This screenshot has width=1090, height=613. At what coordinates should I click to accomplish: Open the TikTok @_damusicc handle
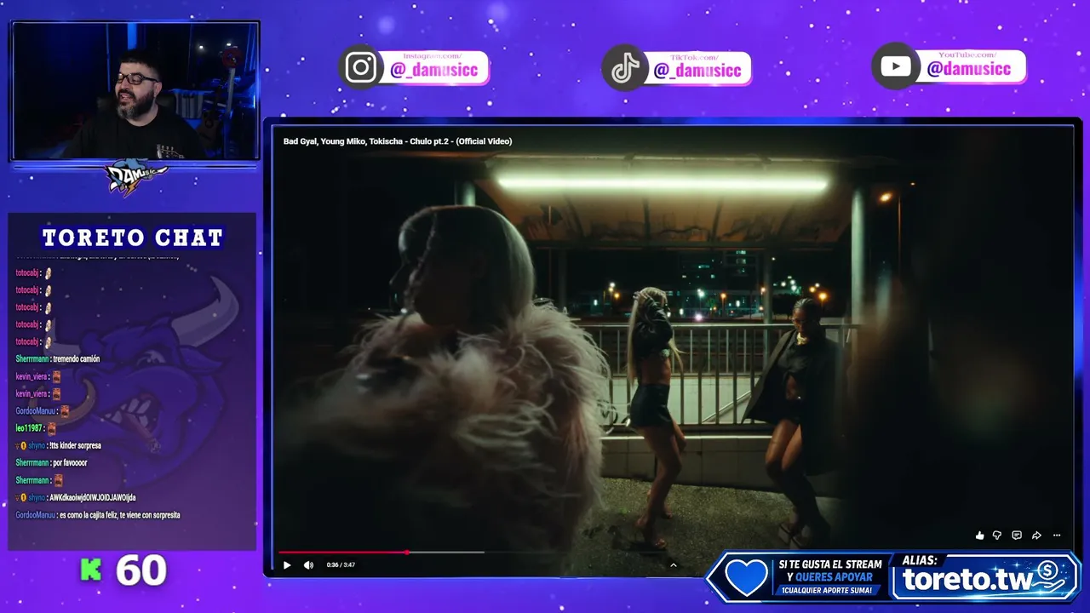click(x=697, y=70)
